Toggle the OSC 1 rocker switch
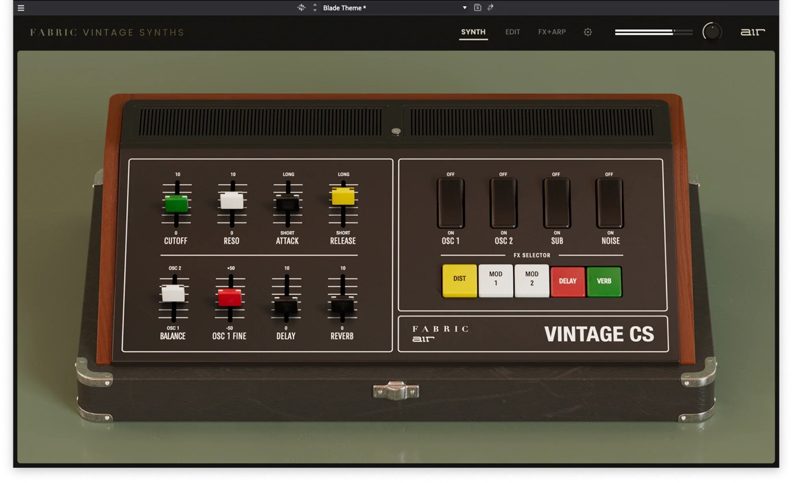792x483 pixels. pyautogui.click(x=451, y=204)
